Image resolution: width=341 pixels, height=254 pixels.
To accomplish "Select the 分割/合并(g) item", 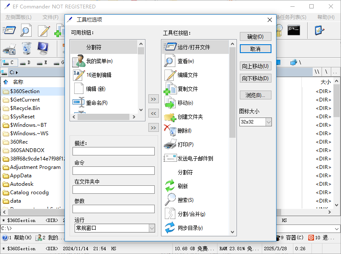I will tap(195, 214).
